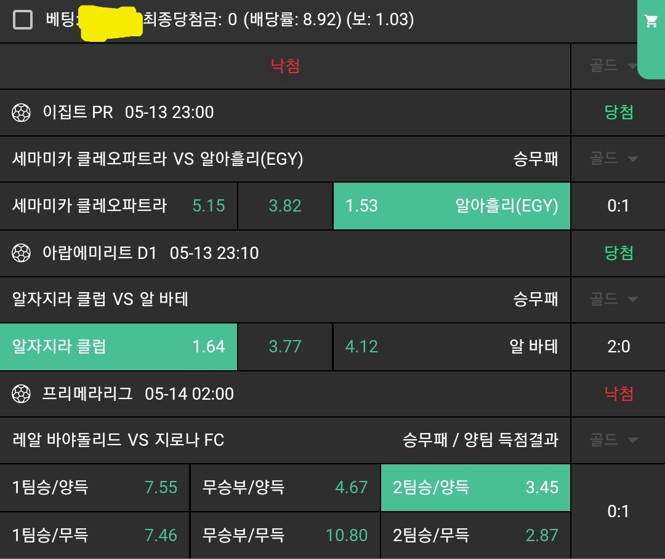Pick the draw odds 3.82
This screenshot has width=665, height=559.
pos(285,205)
